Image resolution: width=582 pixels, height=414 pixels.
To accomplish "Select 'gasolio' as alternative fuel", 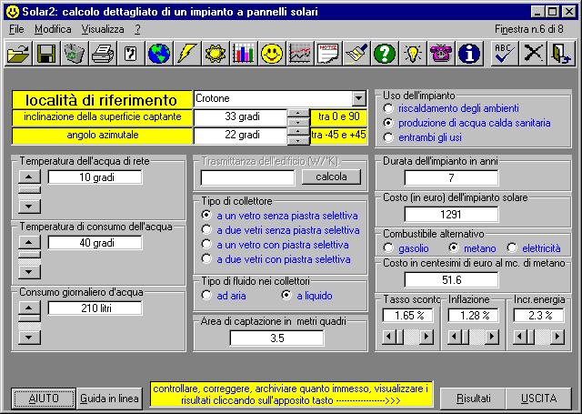I will tap(389, 247).
